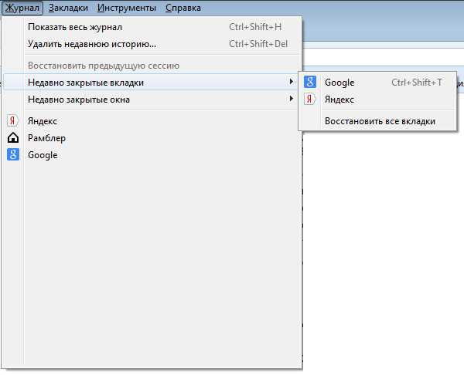Open the Рамблер history entry text

(46, 138)
